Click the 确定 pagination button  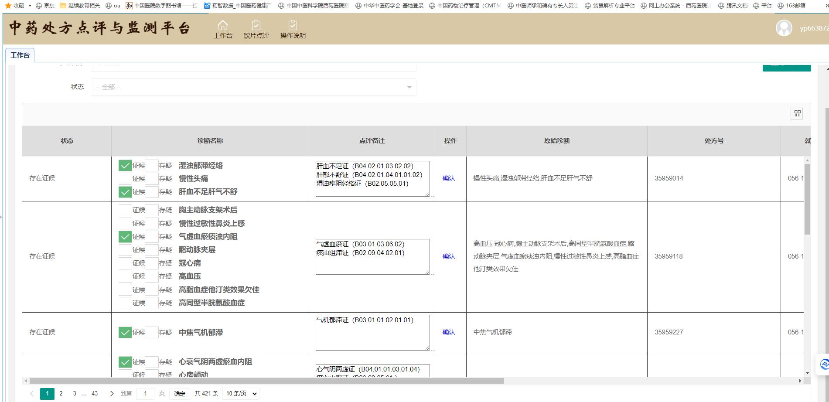[180, 393]
